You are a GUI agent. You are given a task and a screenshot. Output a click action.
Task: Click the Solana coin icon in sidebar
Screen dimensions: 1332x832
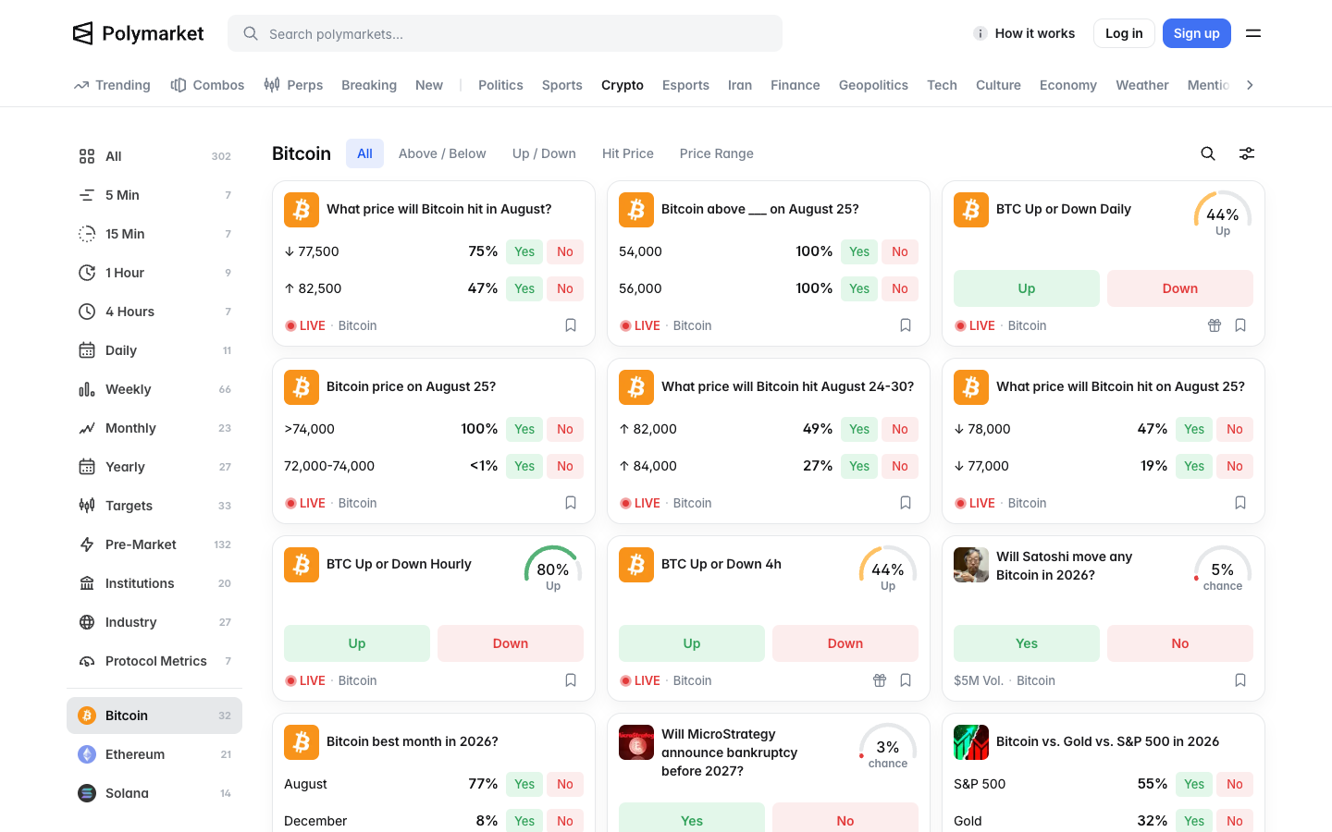tap(87, 793)
